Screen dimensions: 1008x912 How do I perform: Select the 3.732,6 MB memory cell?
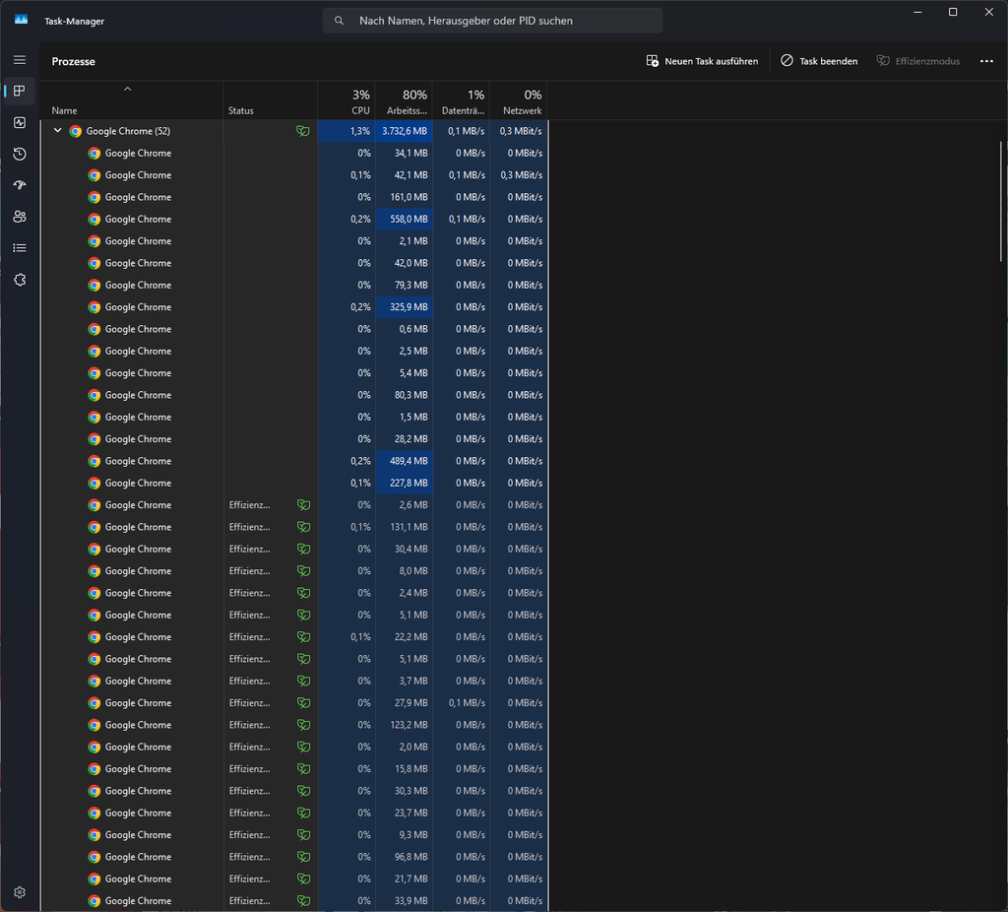tap(404, 131)
